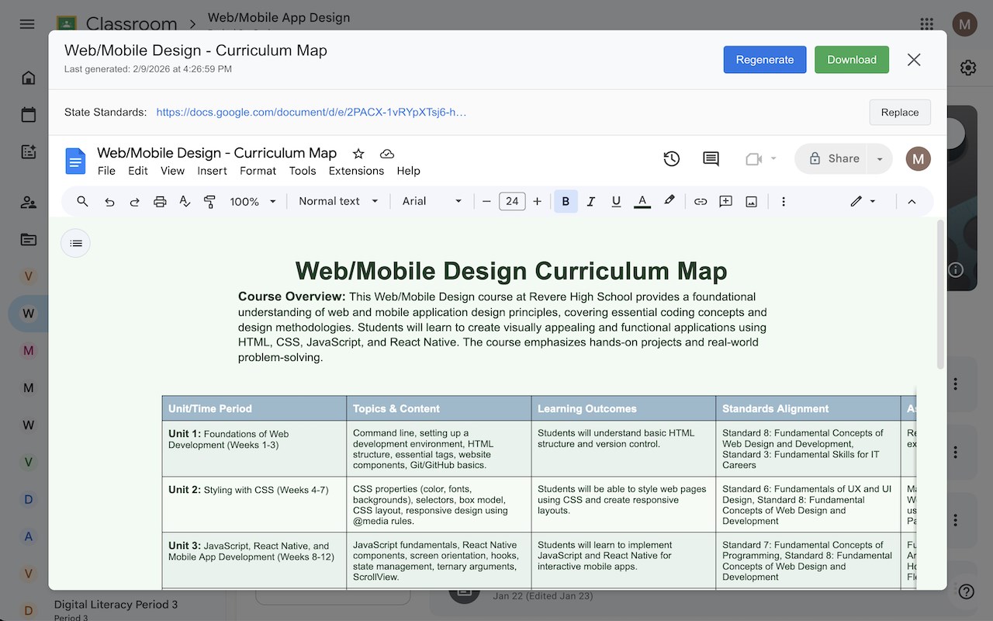The height and width of the screenshot is (621, 993).
Task: Open the Normal text style dropdown
Action: tap(338, 201)
